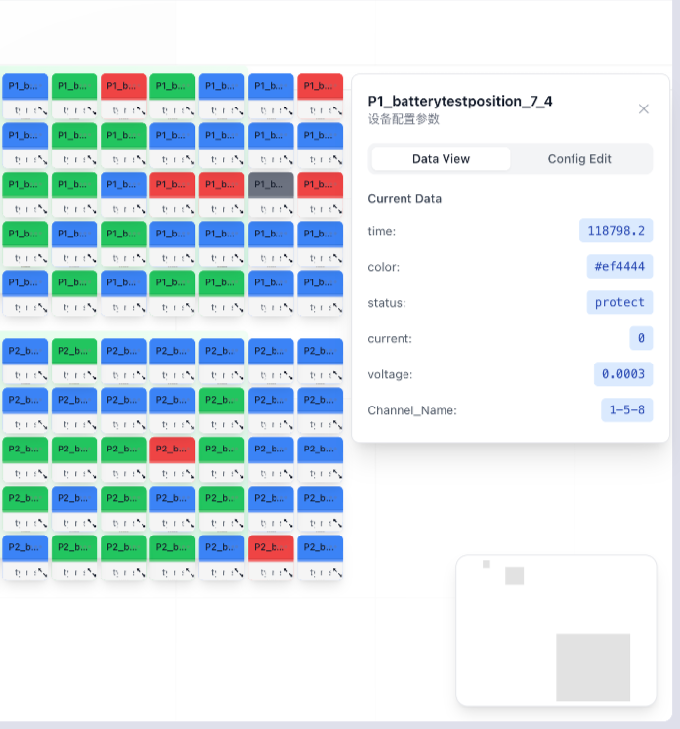Close the P1_batterytestposition_7_4 details panel
This screenshot has width=680, height=729.
pyautogui.click(x=643, y=108)
